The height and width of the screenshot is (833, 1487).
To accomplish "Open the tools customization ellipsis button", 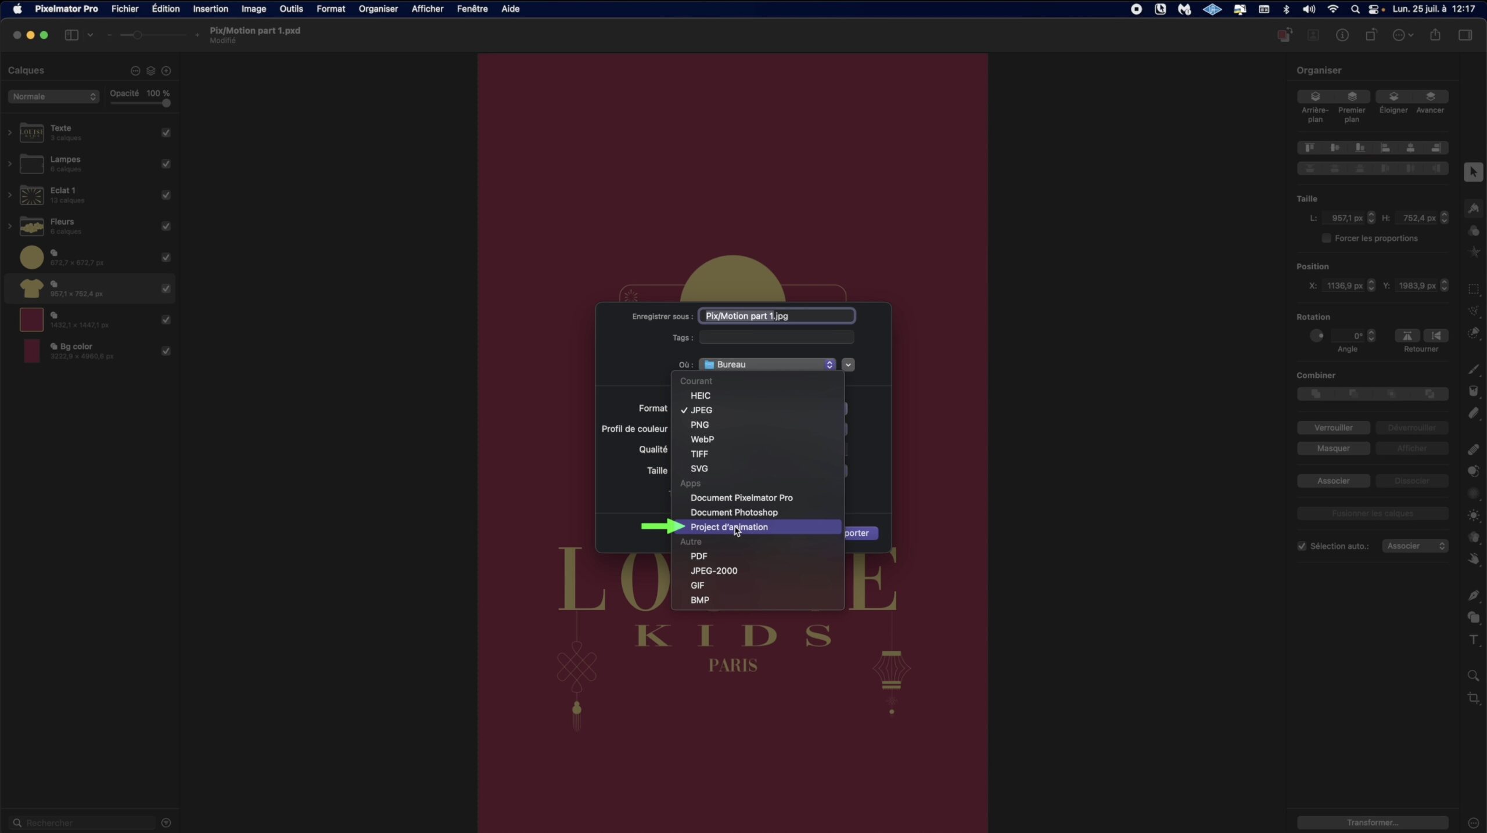I will (x=1474, y=823).
